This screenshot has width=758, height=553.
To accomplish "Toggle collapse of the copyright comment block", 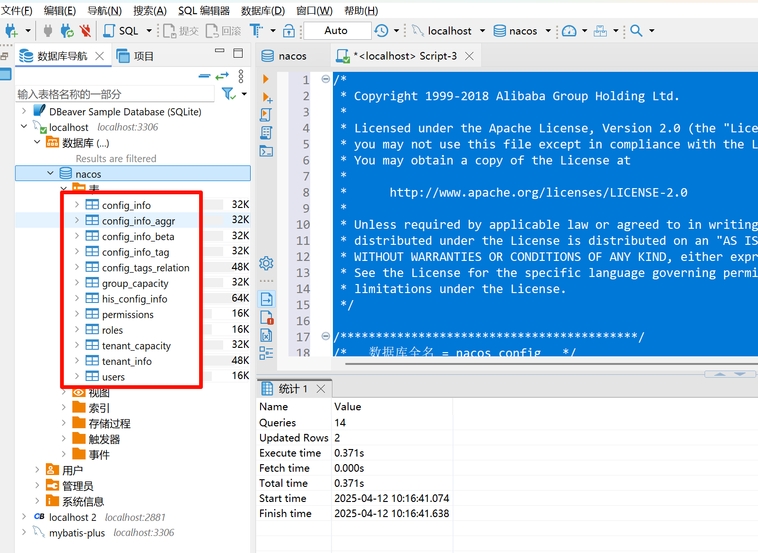I will (325, 79).
